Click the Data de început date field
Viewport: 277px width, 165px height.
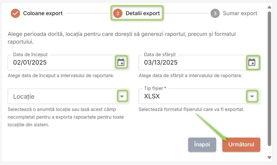click(x=69, y=63)
